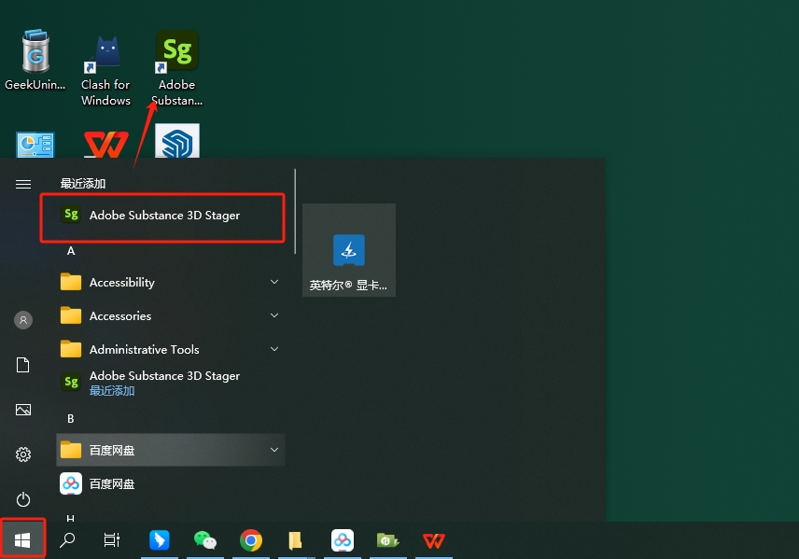Open Google Chrome from the taskbar
Image resolution: width=799 pixels, height=559 pixels.
pyautogui.click(x=251, y=540)
